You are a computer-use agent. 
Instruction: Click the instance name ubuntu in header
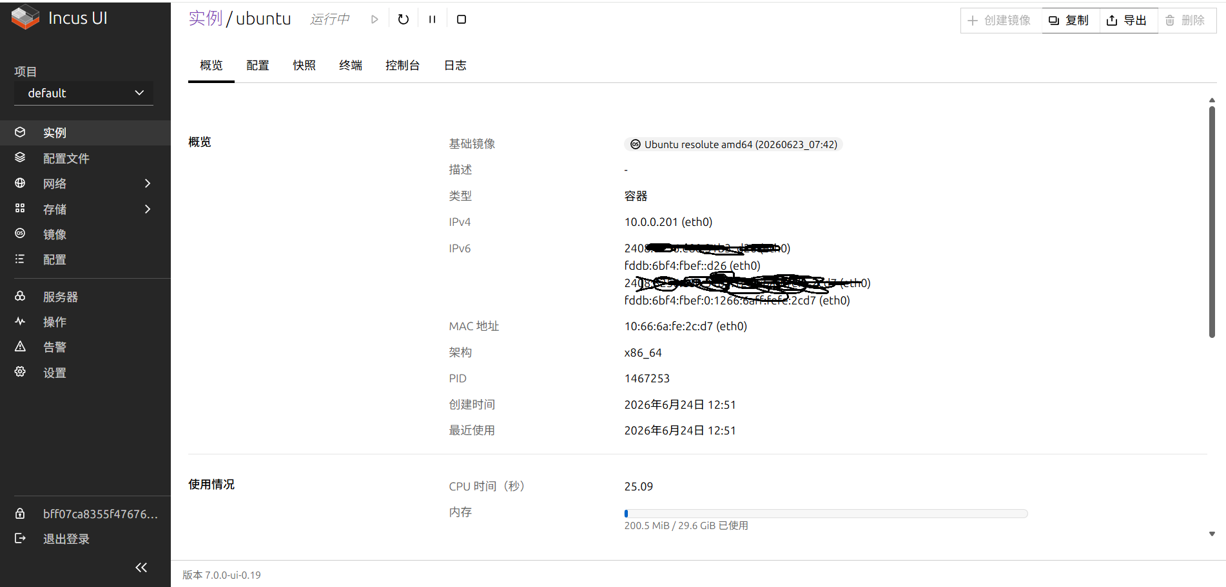(x=263, y=19)
